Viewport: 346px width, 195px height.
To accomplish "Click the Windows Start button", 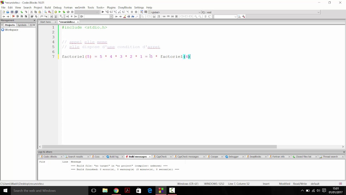I will coord(5,190).
